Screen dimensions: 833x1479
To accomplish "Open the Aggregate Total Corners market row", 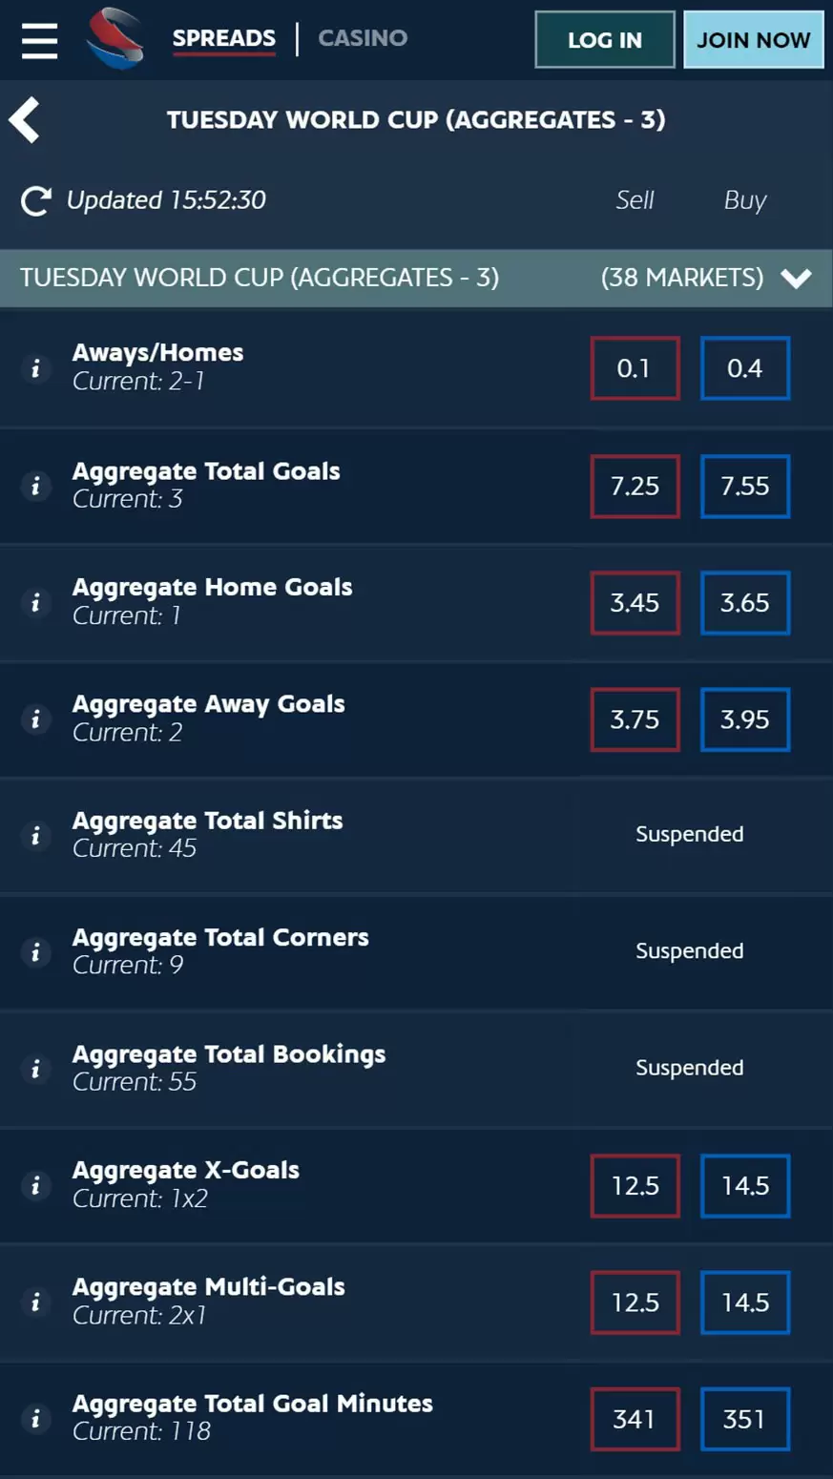I will point(416,951).
